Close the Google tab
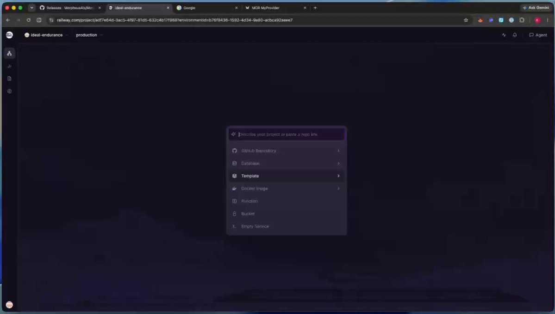 [x=237, y=8]
